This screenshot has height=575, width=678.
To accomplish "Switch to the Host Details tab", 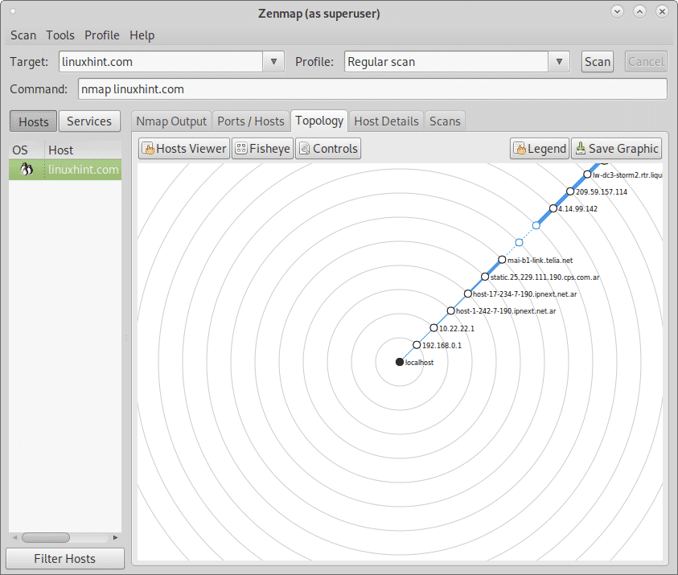I will click(x=386, y=121).
